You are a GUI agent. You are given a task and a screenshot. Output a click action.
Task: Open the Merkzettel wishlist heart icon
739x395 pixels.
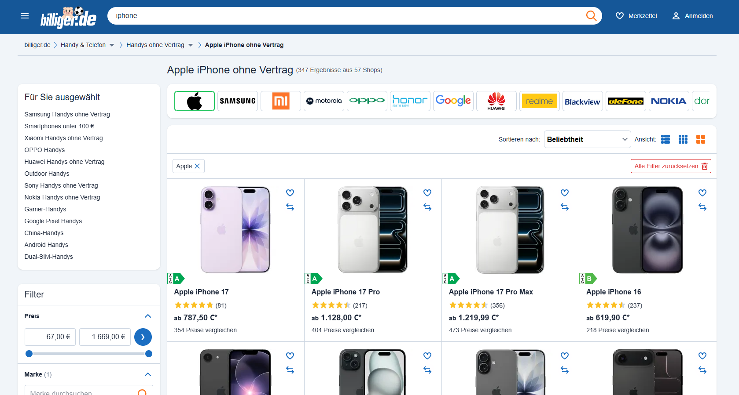point(620,16)
